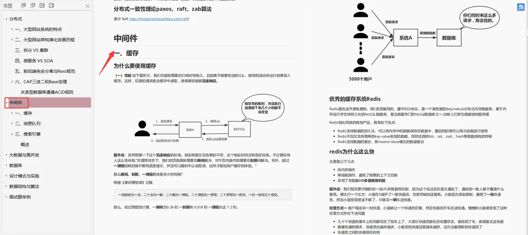
Task: Click the 系统A box in the left SQL diagram
Action: [190, 130]
